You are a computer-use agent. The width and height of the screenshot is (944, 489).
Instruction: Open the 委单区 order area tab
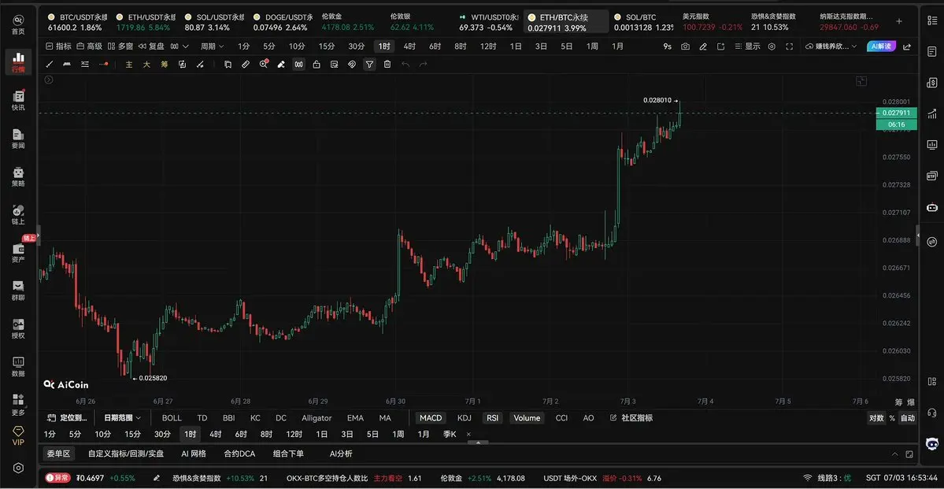click(x=59, y=454)
